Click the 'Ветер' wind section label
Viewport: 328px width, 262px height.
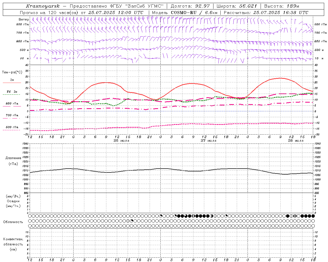pos(24,19)
